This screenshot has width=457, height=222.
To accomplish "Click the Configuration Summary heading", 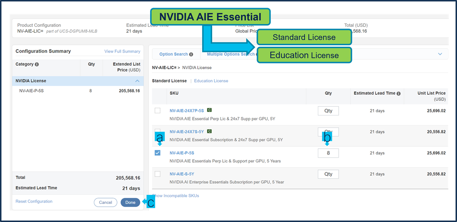I will (43, 51).
